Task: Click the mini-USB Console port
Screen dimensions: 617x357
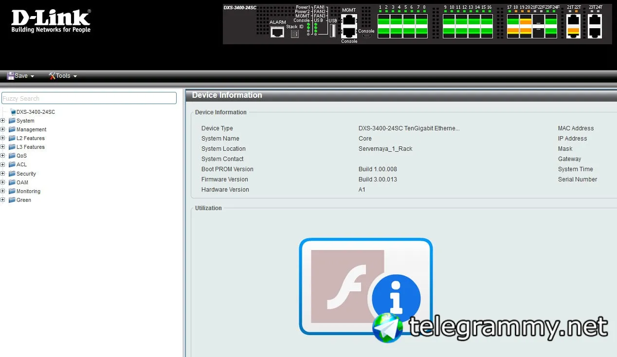Action: (367, 36)
